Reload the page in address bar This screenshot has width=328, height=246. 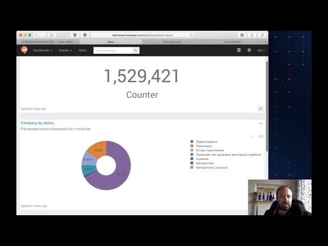click(x=191, y=35)
